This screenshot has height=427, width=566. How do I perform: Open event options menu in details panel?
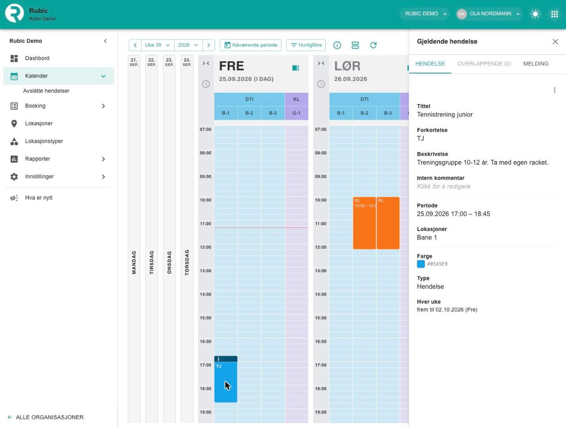tap(554, 90)
